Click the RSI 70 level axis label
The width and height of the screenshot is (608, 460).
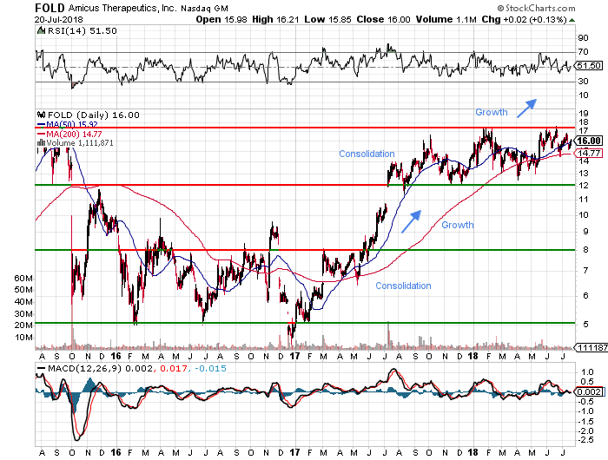coord(583,51)
